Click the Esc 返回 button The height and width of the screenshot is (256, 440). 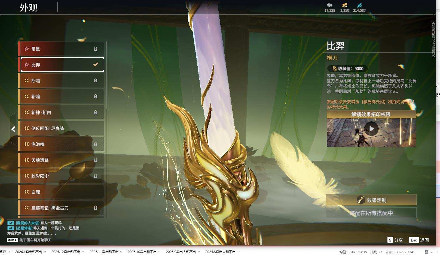pyautogui.click(x=419, y=240)
